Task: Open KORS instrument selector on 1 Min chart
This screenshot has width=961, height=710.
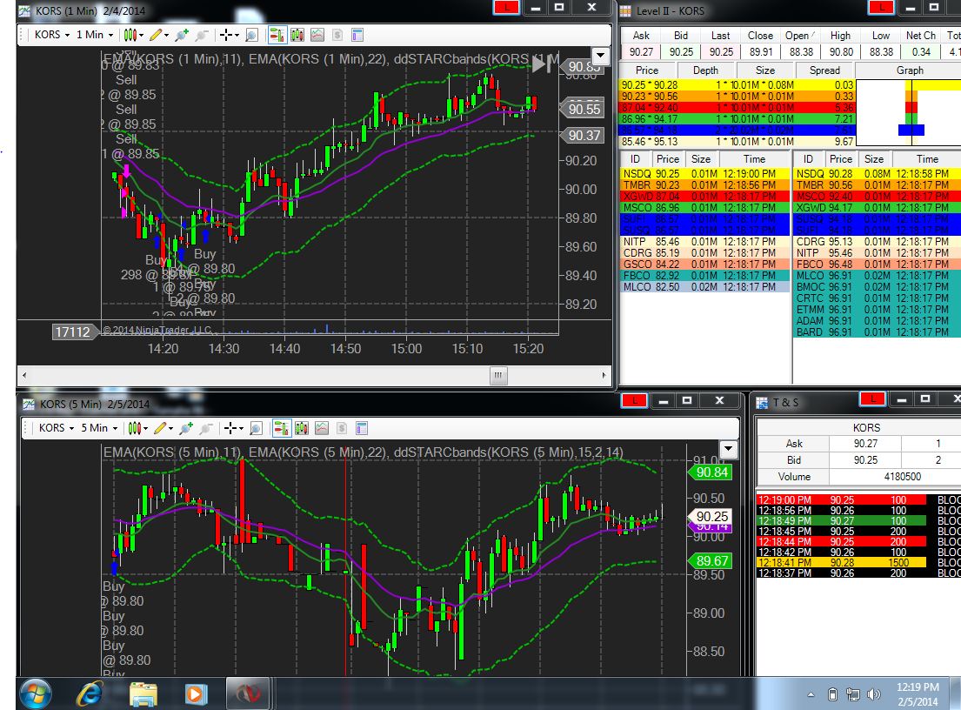Action: pos(52,35)
